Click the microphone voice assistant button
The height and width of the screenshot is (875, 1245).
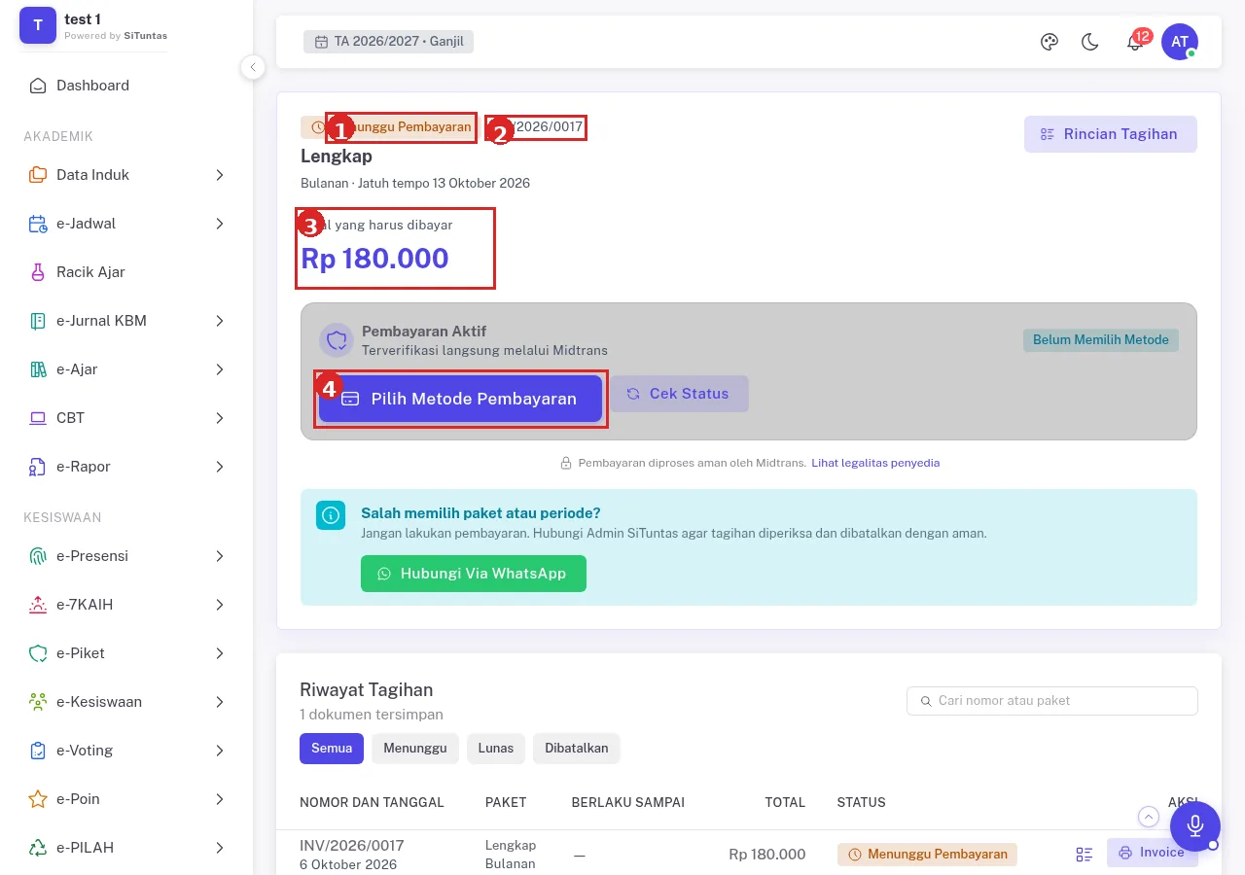coord(1195,826)
